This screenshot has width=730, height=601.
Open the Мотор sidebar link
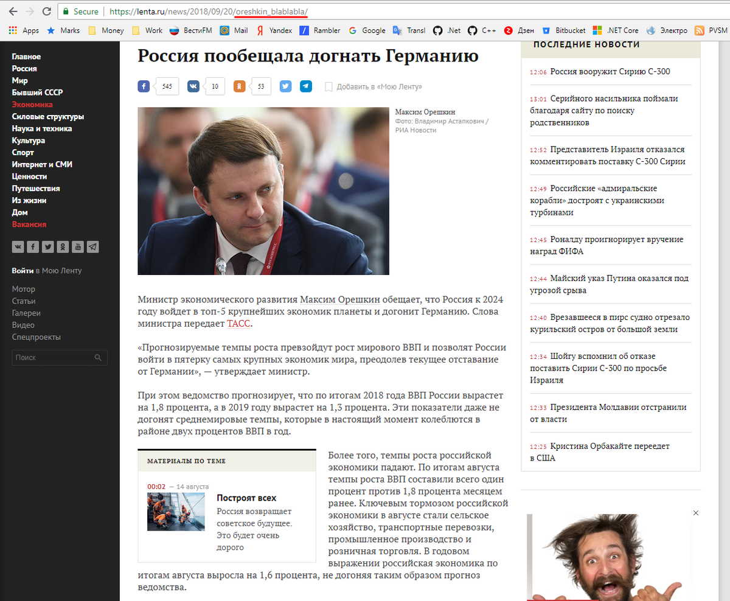24,289
